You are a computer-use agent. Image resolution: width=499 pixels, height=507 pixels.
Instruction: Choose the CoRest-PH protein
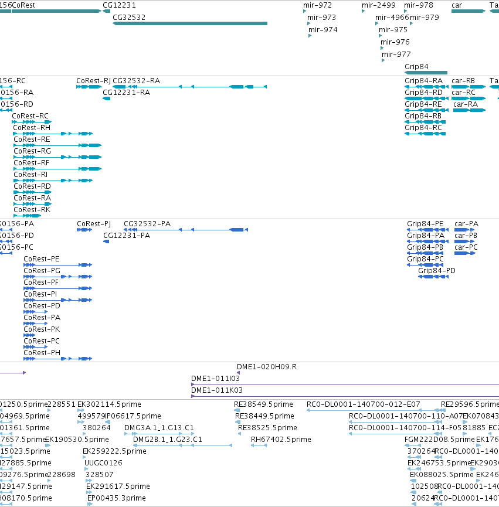tap(58, 359)
